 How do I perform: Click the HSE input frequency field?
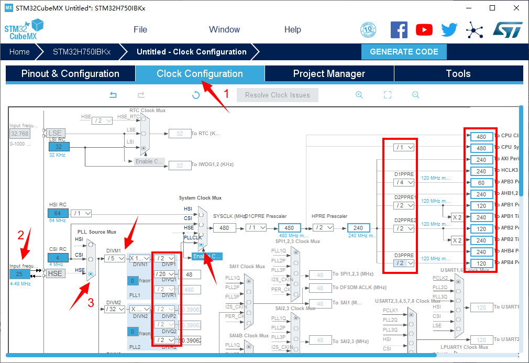(19, 274)
